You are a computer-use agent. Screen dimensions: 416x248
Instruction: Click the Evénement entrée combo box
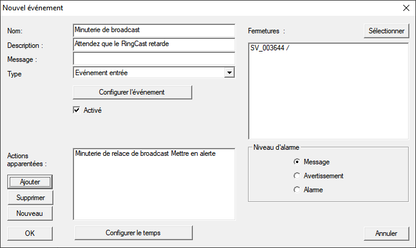point(148,73)
